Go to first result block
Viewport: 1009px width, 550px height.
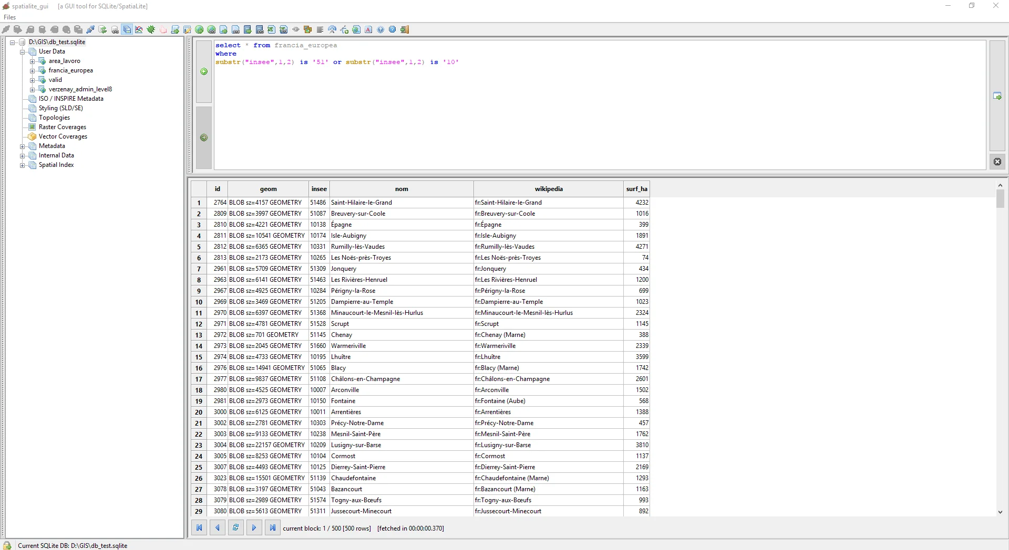pos(199,528)
